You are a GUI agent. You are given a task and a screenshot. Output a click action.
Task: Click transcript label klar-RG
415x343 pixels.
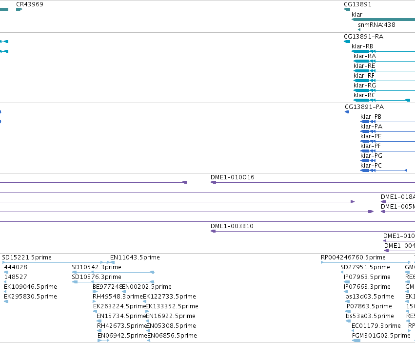pyautogui.click(x=365, y=85)
